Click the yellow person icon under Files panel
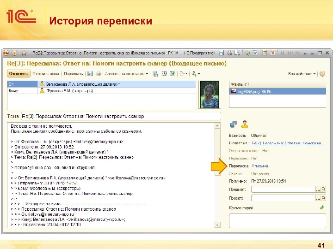The width and height of the screenshot is (333, 249). pos(245,124)
